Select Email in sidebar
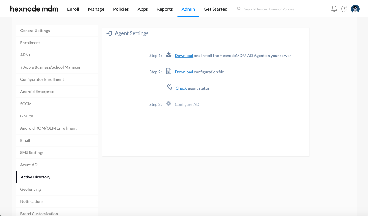 (57, 140)
